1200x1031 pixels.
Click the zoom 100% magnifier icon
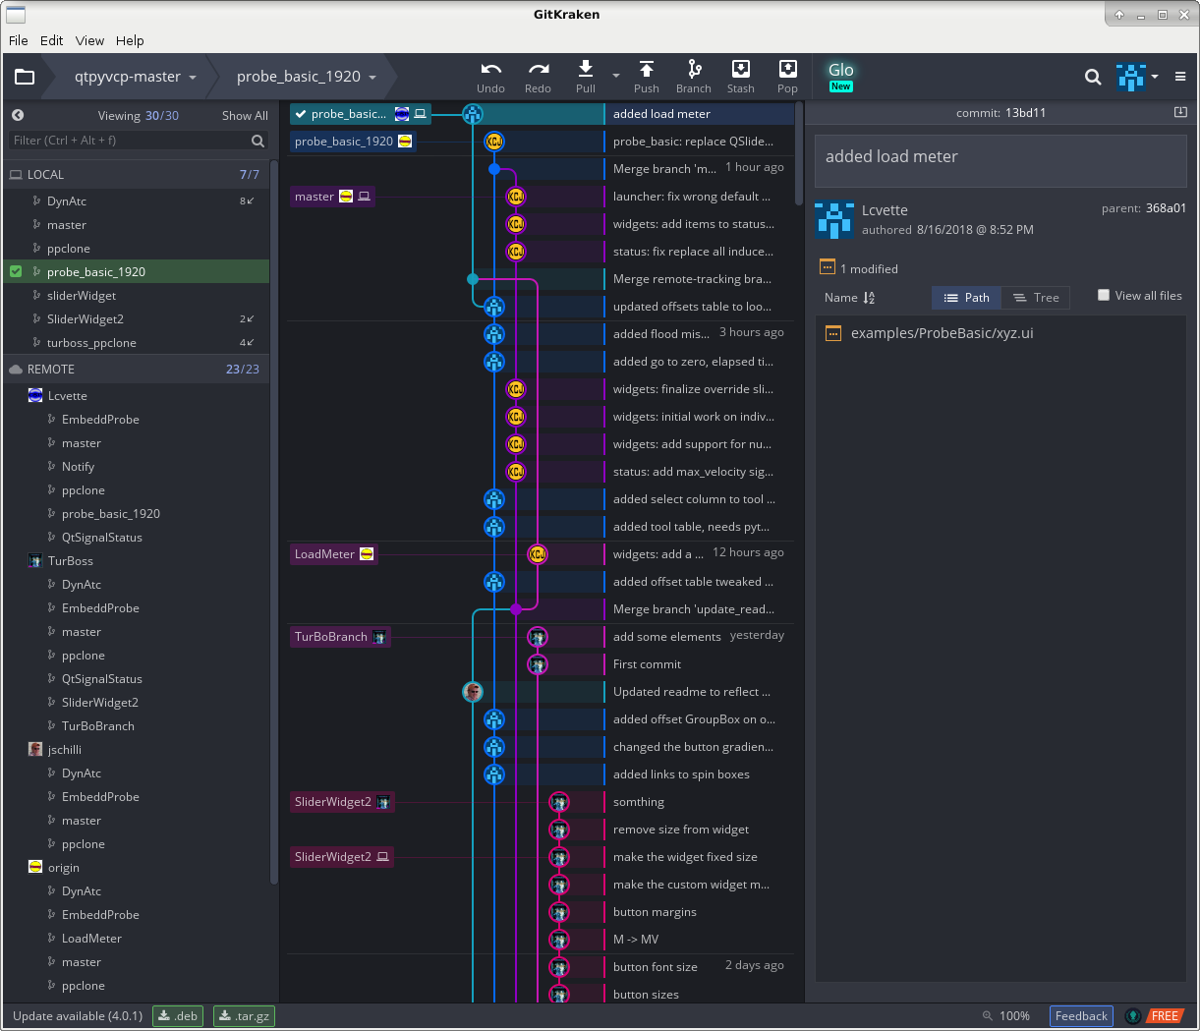(987, 1016)
